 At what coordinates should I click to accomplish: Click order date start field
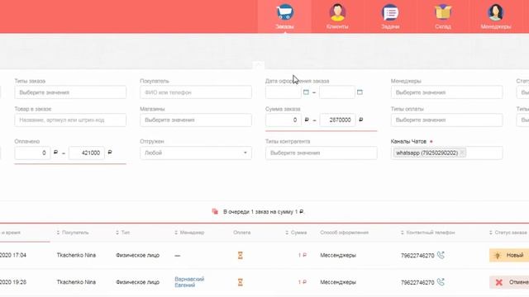pos(283,92)
